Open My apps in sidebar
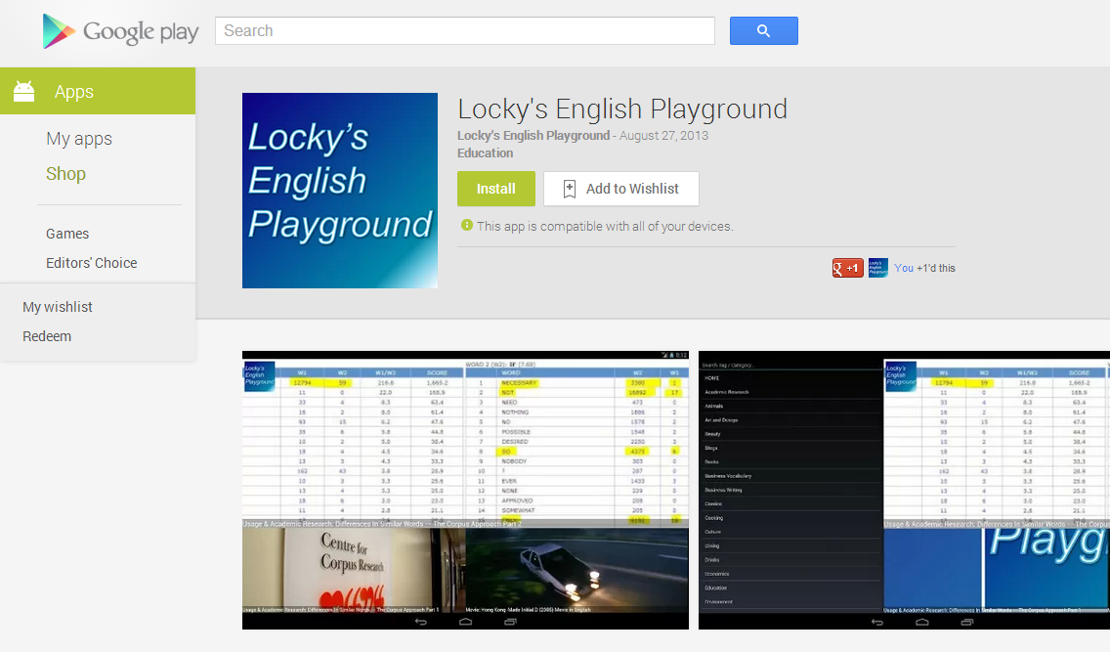1110x652 pixels. [x=79, y=139]
